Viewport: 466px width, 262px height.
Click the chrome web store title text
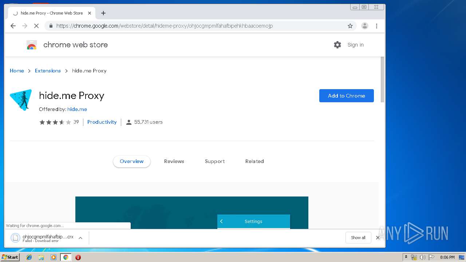click(76, 45)
